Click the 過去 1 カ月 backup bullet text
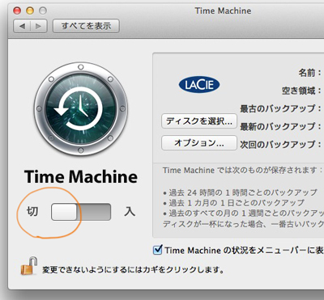324x300 pixels. pos(234,203)
